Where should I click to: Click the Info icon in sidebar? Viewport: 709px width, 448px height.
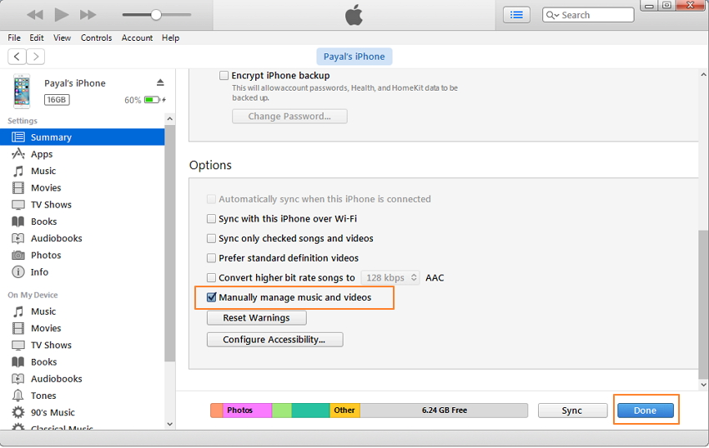18,272
